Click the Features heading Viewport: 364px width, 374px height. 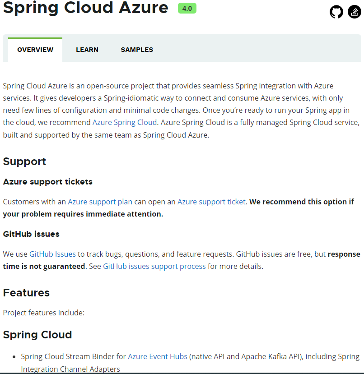coord(26,293)
